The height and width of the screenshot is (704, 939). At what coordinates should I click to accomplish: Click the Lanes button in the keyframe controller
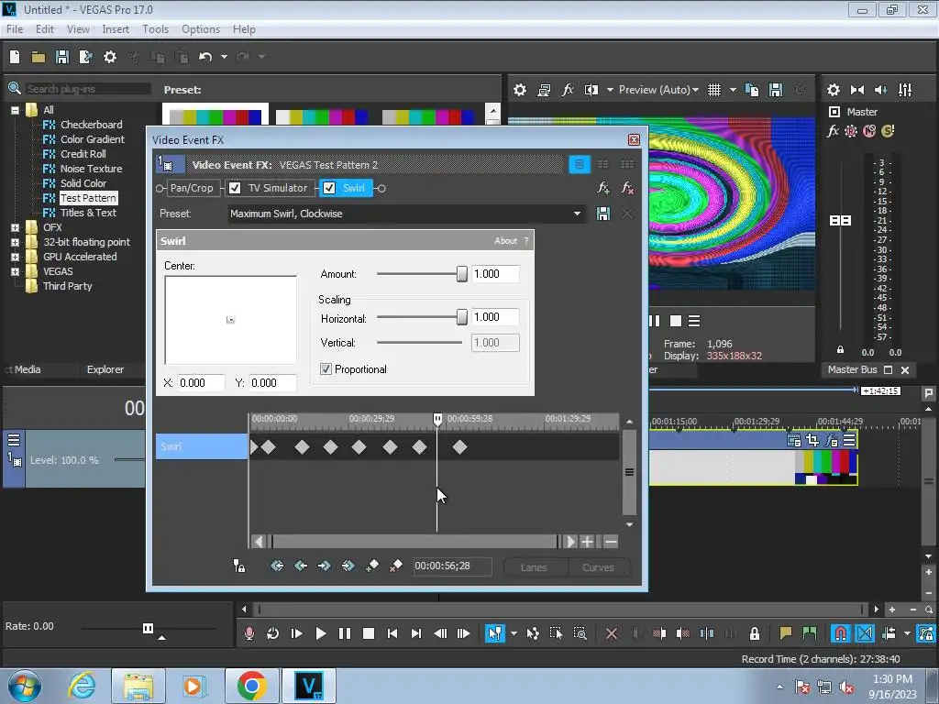[x=534, y=567]
